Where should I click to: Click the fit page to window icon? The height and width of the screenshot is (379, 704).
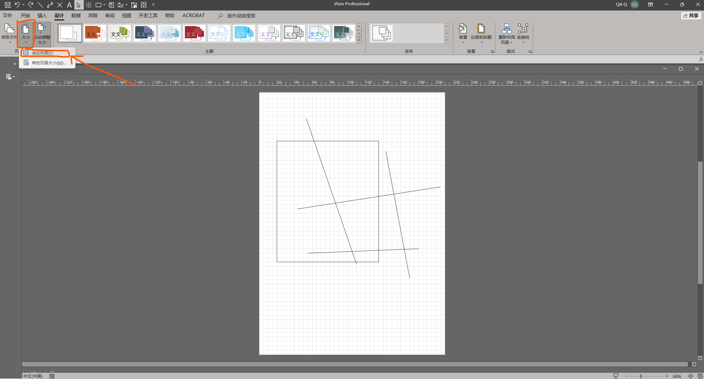(690, 376)
